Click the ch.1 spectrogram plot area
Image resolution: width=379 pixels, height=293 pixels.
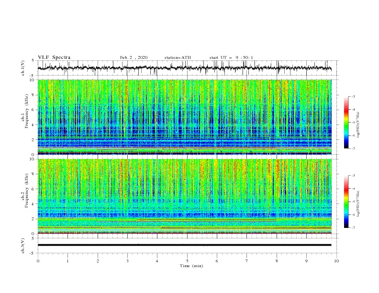[184, 117]
